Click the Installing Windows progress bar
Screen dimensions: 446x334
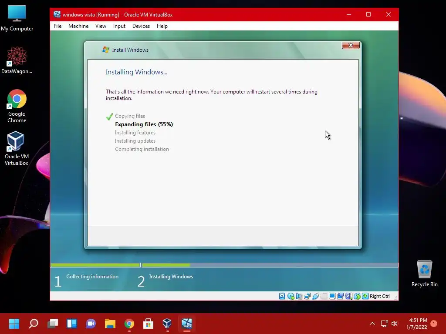pos(270,265)
